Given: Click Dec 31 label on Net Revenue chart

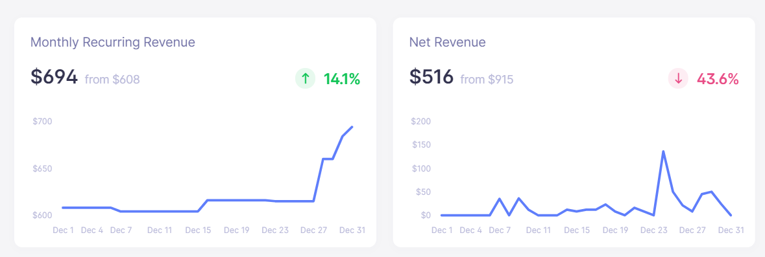Looking at the screenshot, I should (731, 230).
